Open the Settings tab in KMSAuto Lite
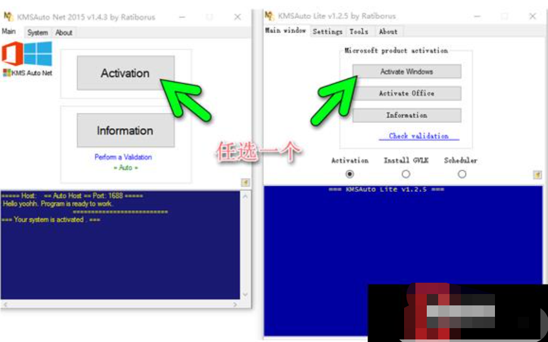This screenshot has width=548, height=342. [328, 32]
